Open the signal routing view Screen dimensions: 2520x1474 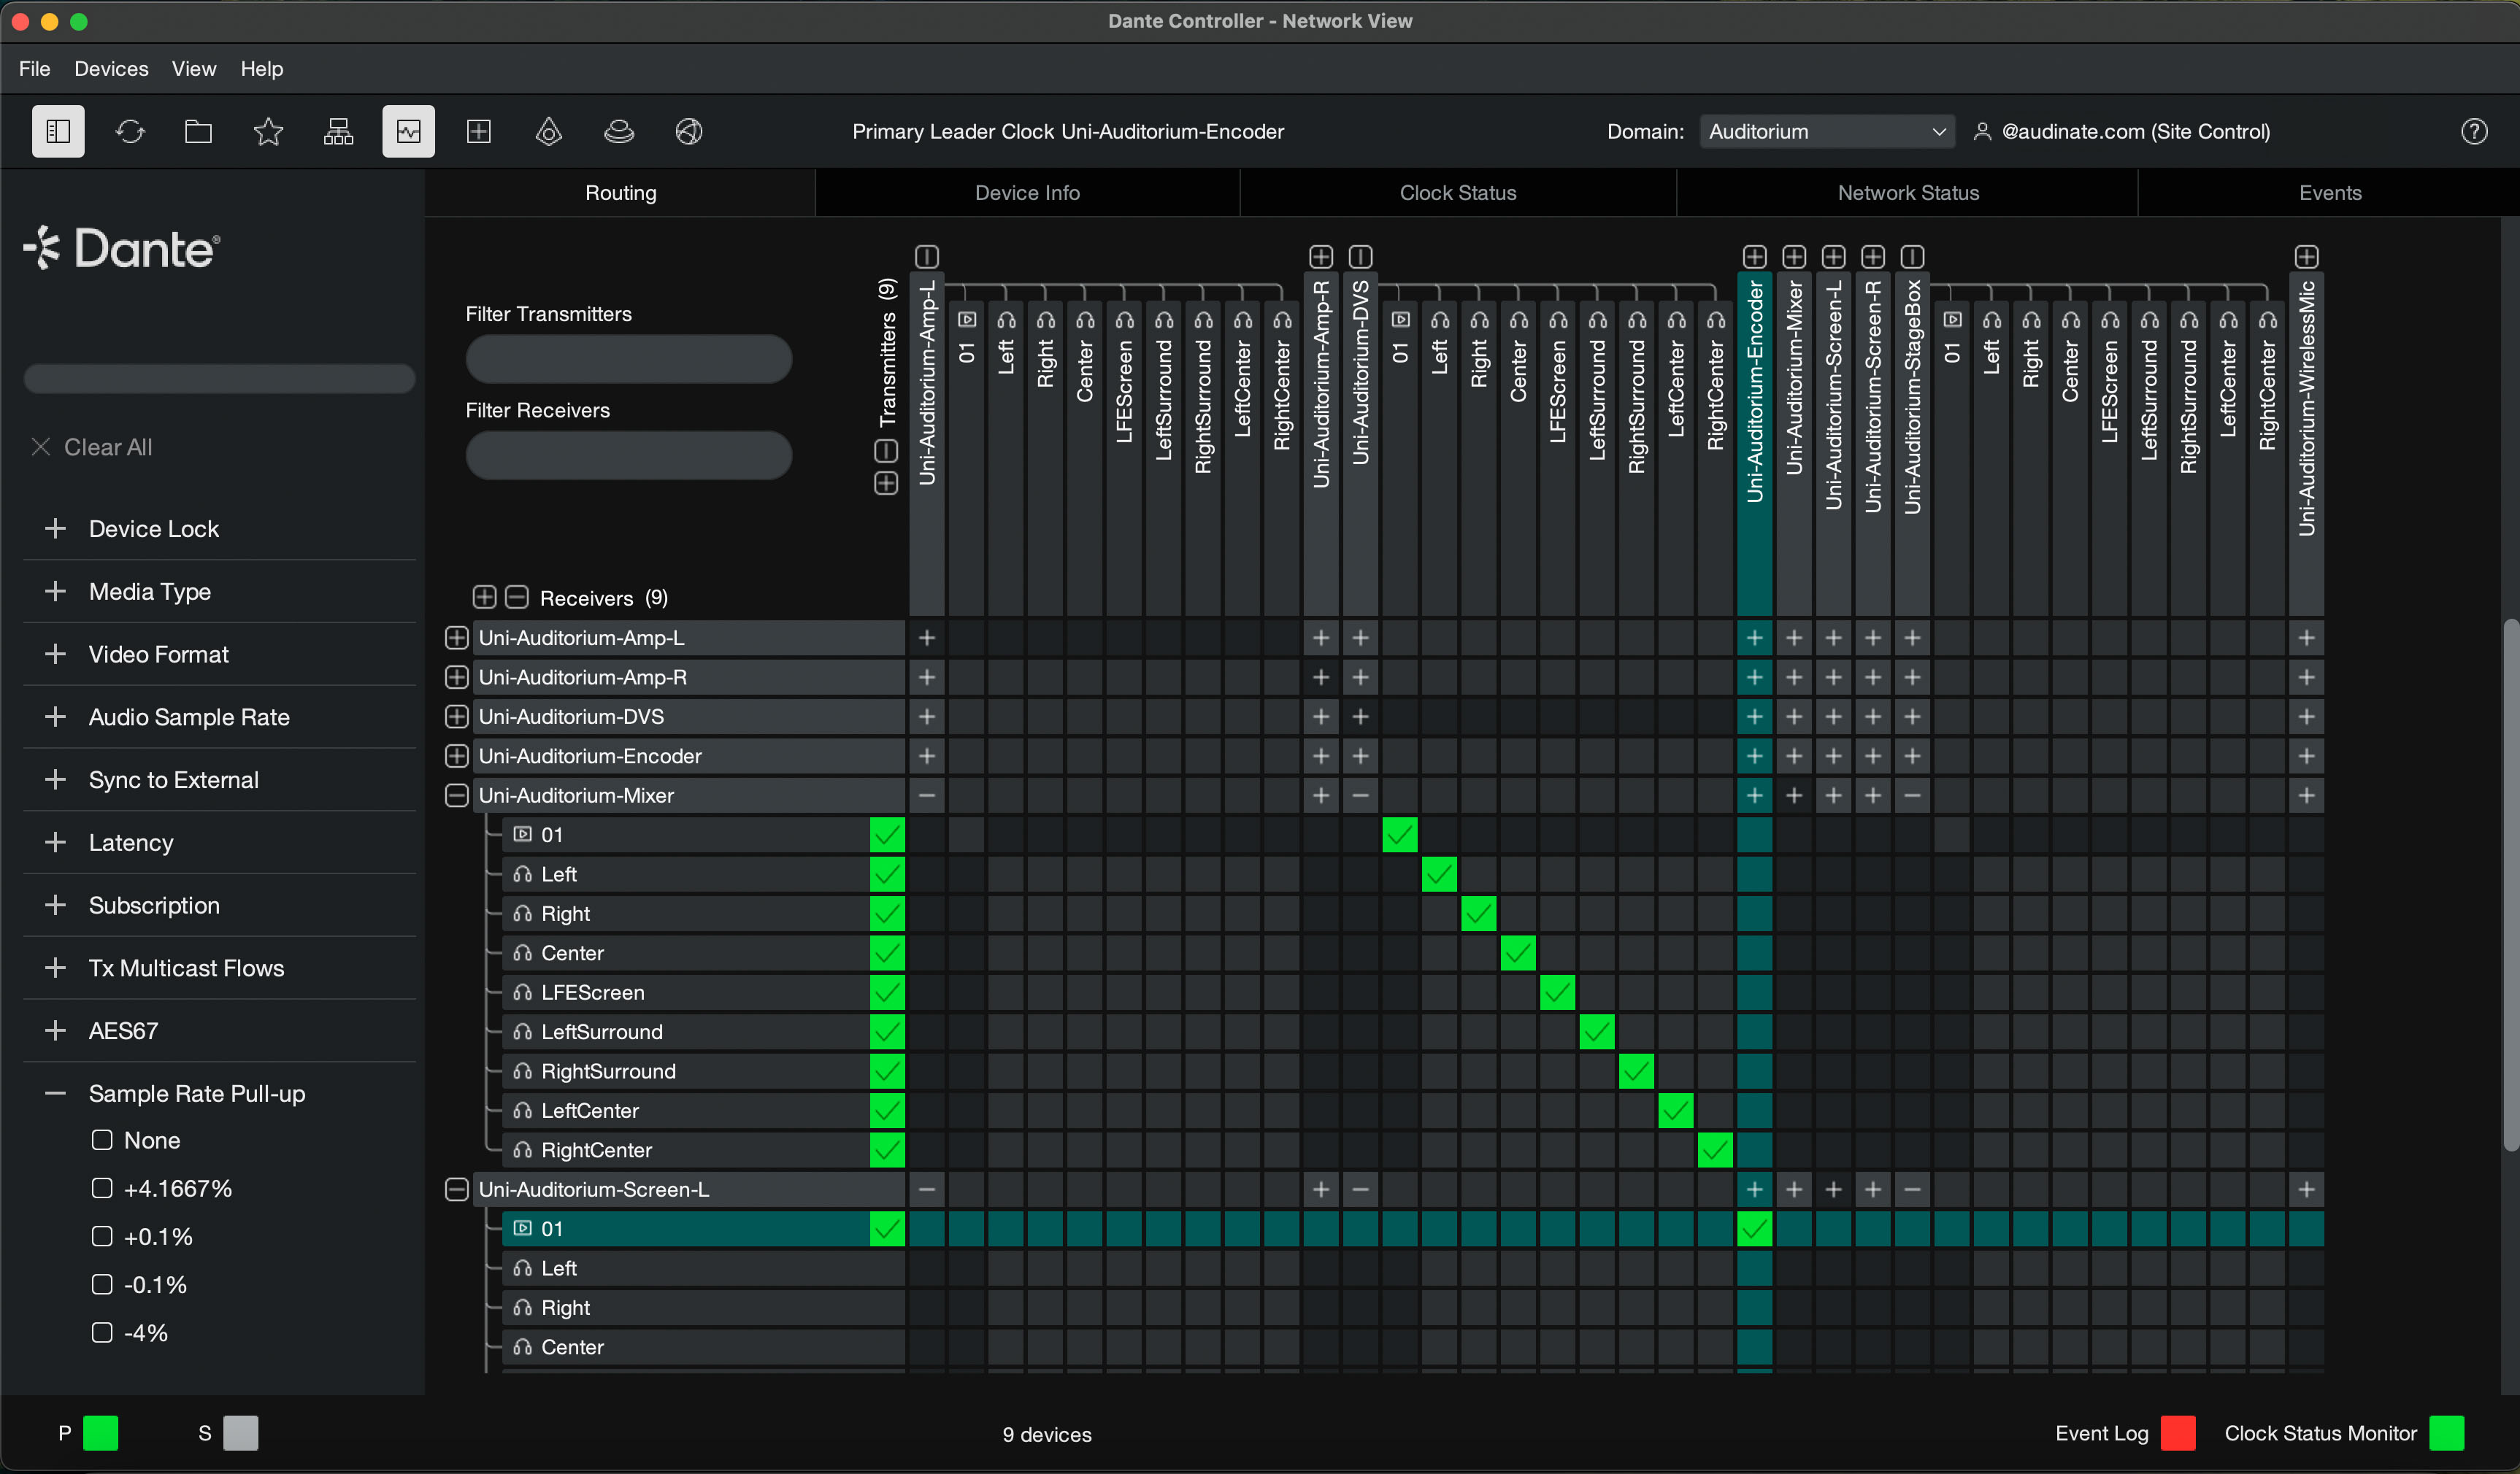coord(408,131)
